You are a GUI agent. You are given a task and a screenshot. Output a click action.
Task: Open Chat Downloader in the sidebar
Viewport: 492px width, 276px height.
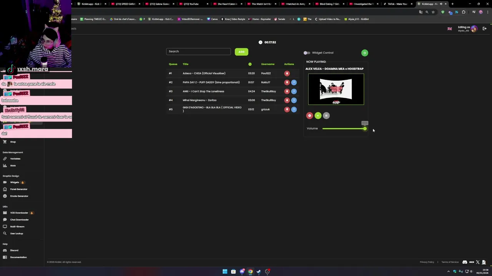pyautogui.click(x=19, y=220)
